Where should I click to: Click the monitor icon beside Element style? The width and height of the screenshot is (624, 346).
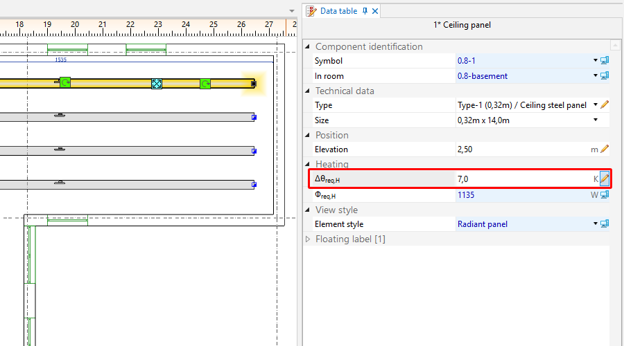[604, 224]
